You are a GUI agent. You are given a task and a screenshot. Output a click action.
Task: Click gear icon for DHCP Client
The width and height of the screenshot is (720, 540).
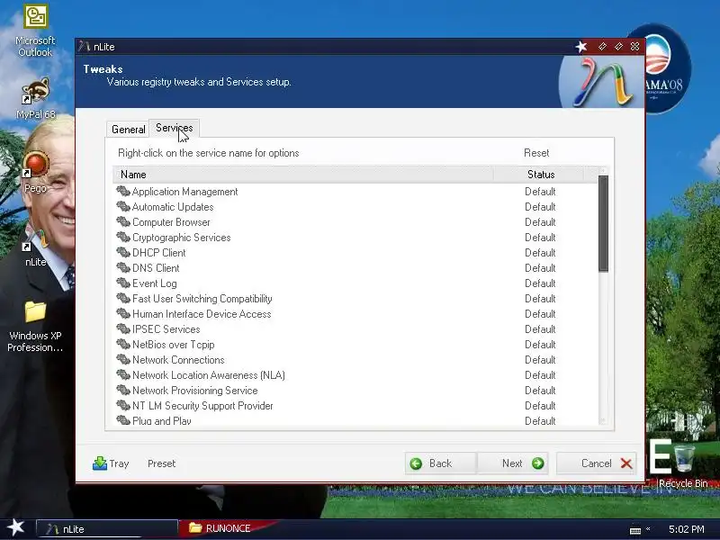point(123,252)
